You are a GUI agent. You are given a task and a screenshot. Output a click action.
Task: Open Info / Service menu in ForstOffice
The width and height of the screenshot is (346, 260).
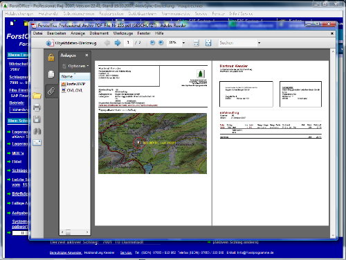pos(241,14)
